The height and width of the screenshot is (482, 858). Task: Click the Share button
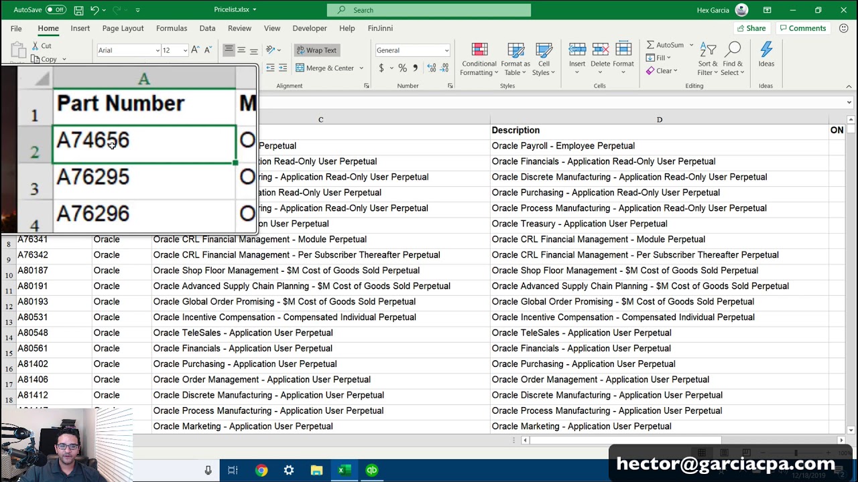point(751,28)
